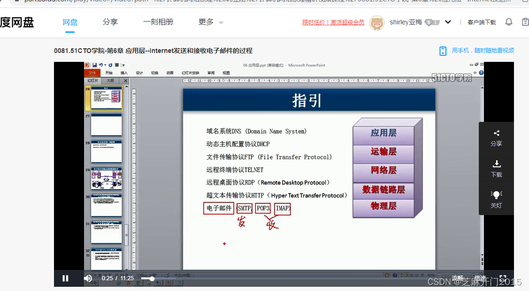Open the 动画 ribbon tab
This screenshot has height=291, width=529.
[170, 73]
